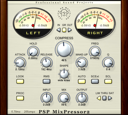Select SAT mode right arrow
Viewport: 128px width, 115px height.
(110, 98)
